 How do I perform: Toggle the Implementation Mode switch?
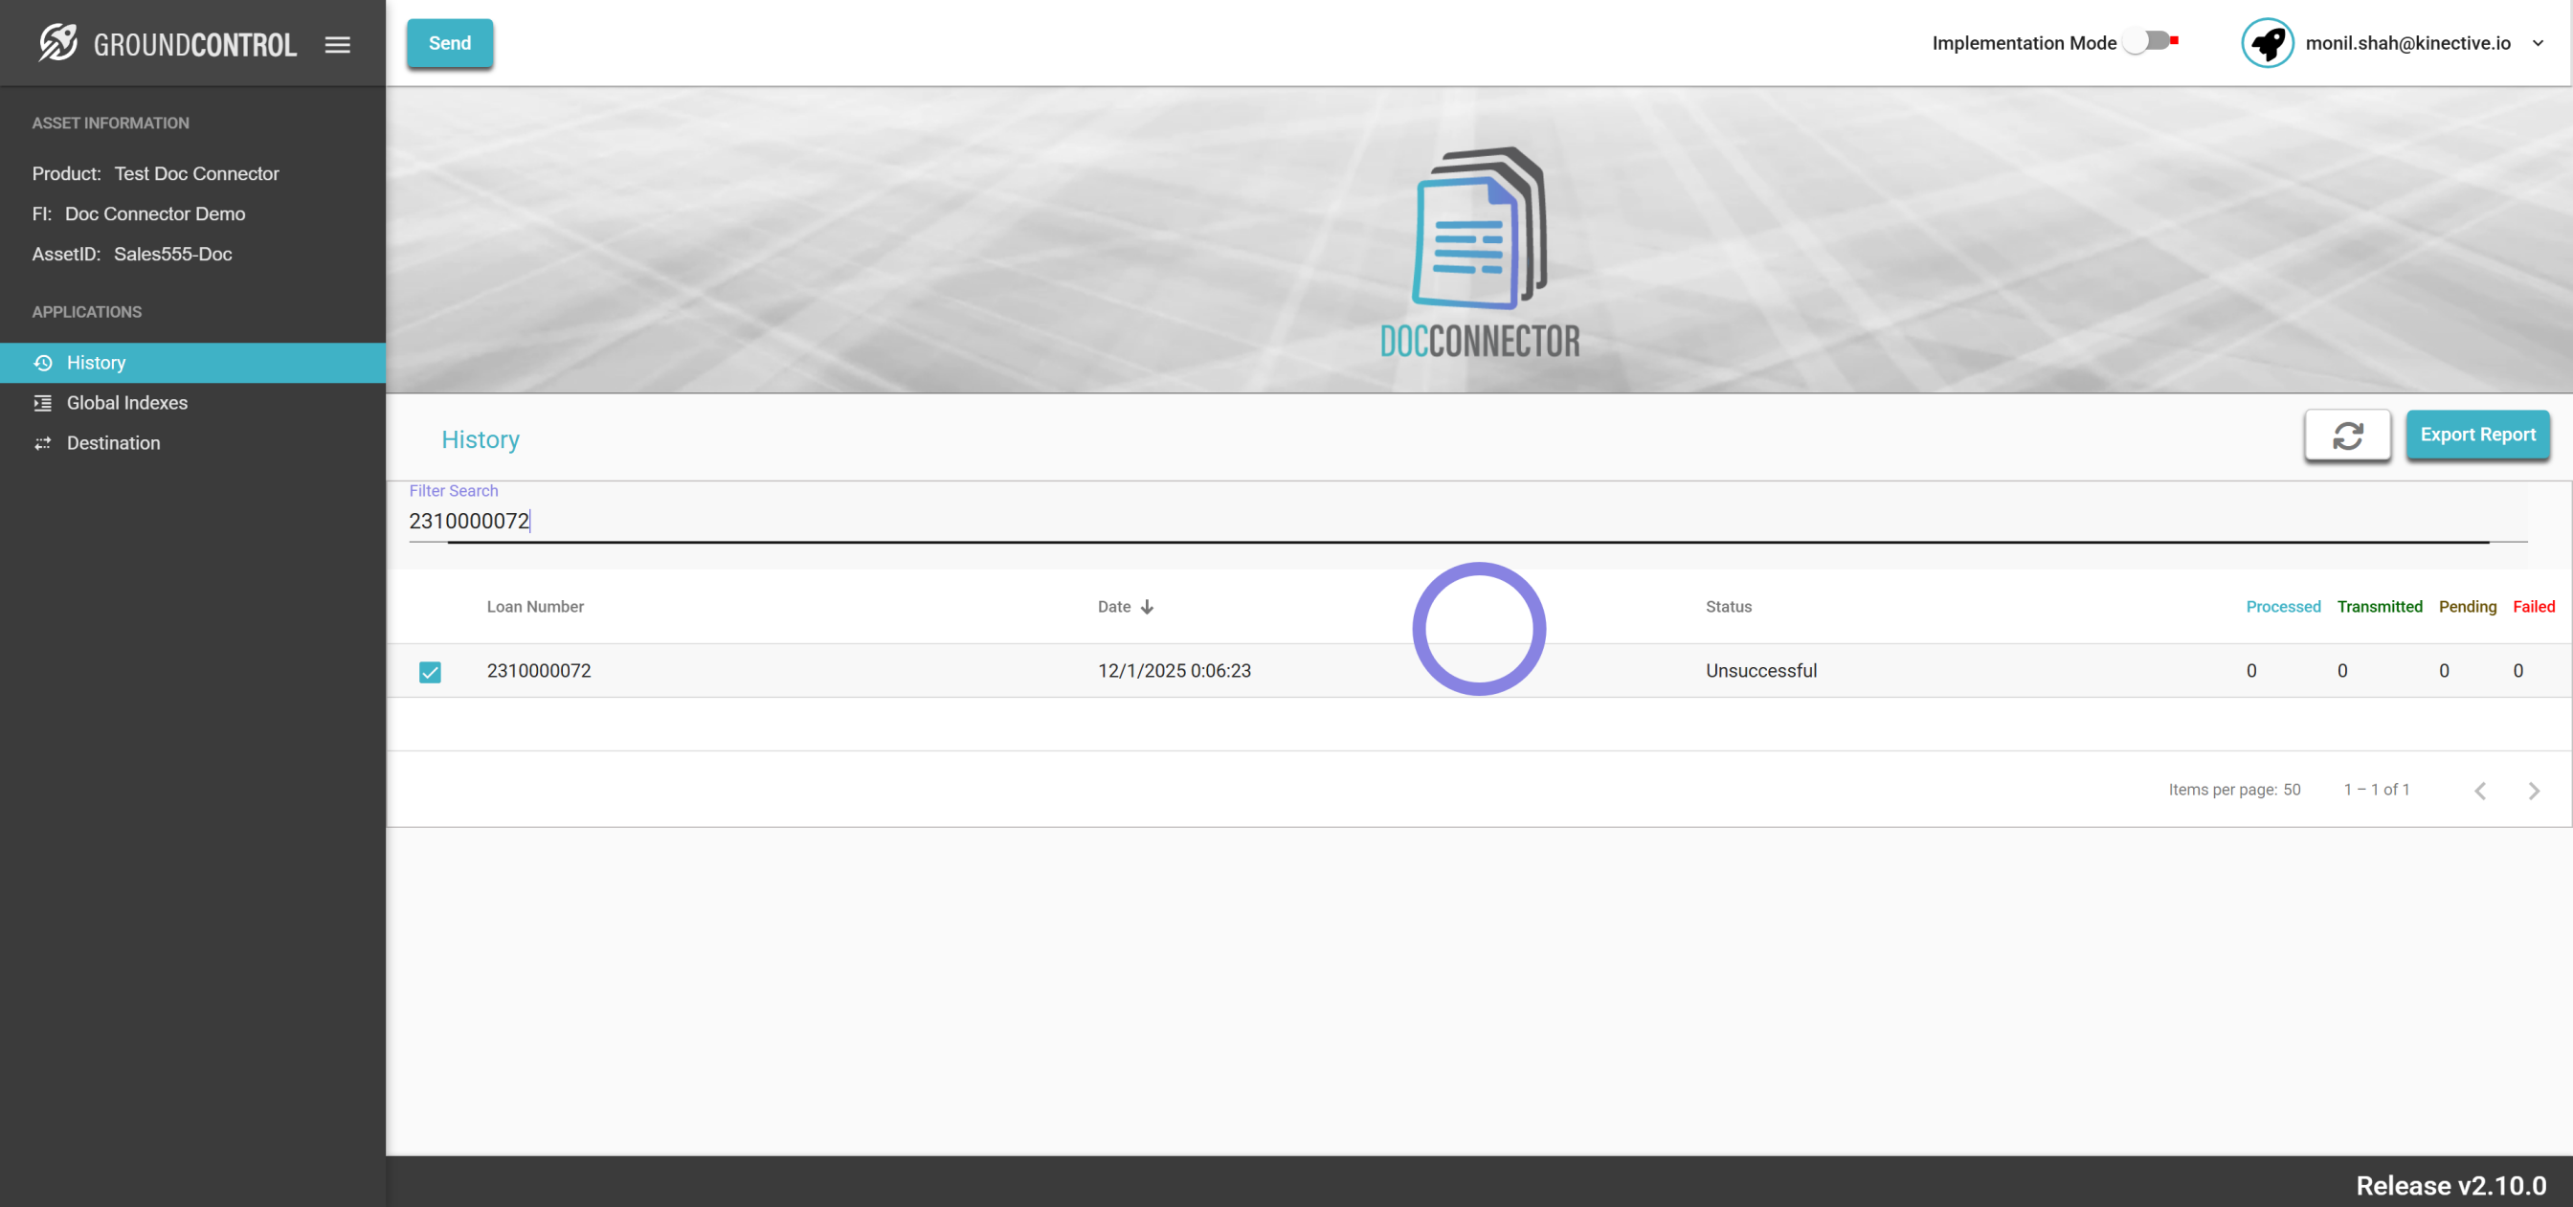coord(2149,41)
